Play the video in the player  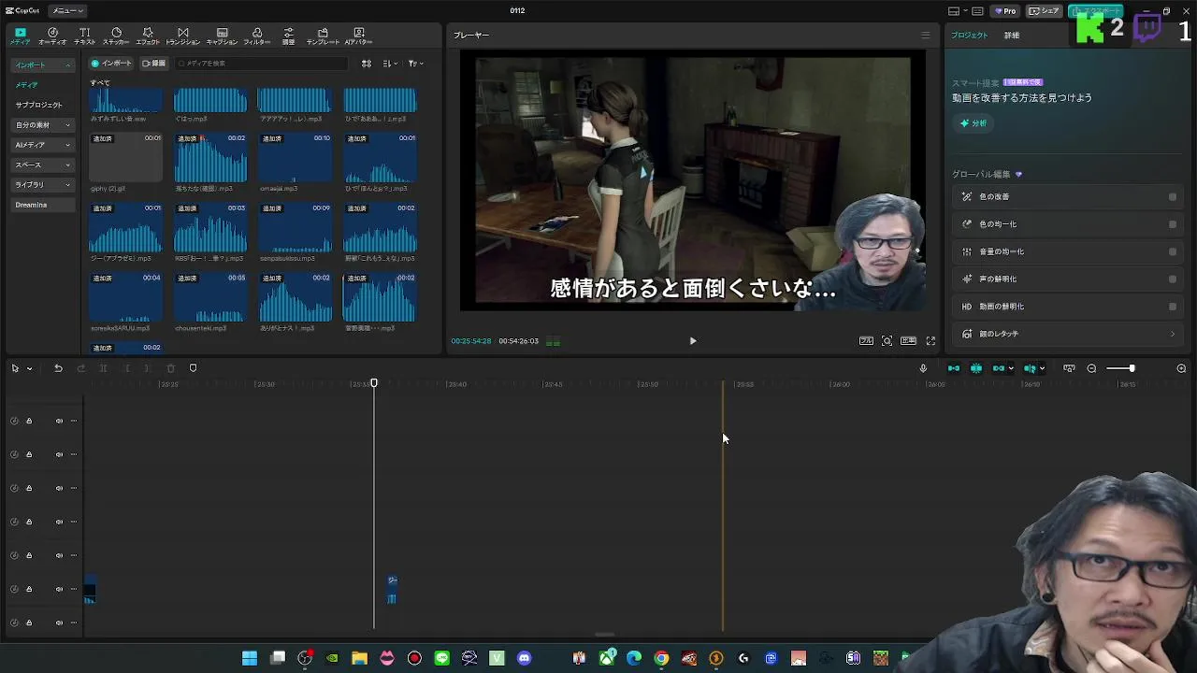[693, 341]
